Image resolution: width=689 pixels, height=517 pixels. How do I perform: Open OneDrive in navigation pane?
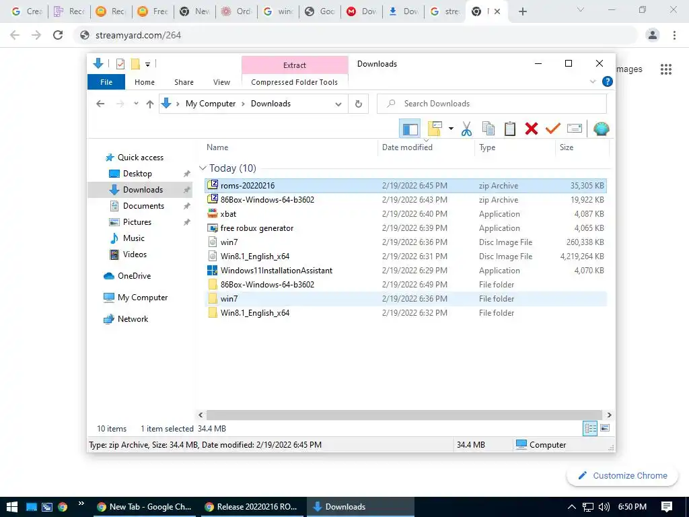point(134,275)
